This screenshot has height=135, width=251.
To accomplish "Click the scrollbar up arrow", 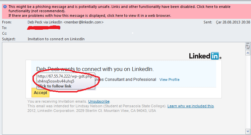I will click(x=248, y=52).
